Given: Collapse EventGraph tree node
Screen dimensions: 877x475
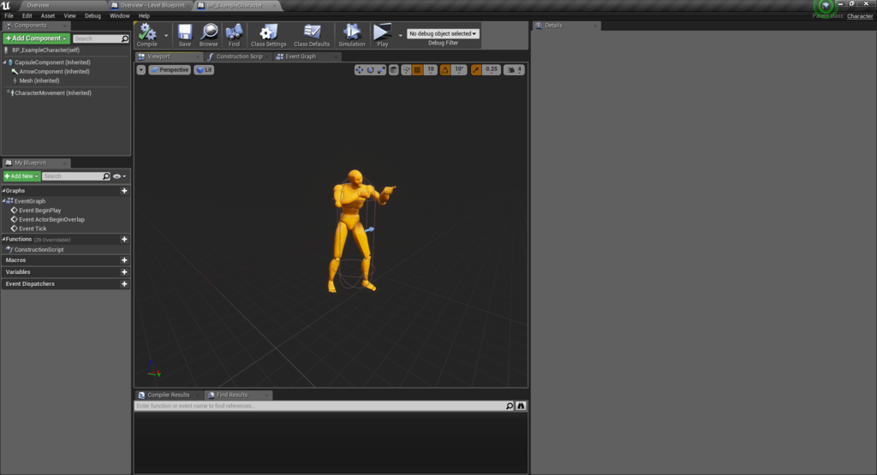Looking at the screenshot, I should (x=4, y=200).
